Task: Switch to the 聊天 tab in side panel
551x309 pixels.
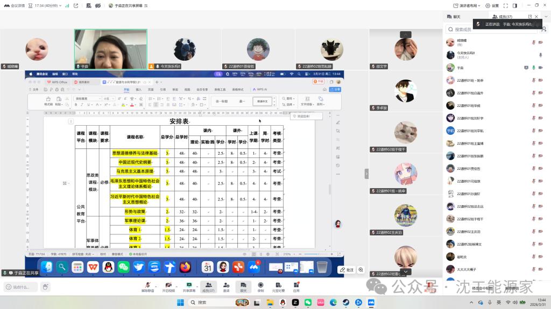Action: coord(455,17)
